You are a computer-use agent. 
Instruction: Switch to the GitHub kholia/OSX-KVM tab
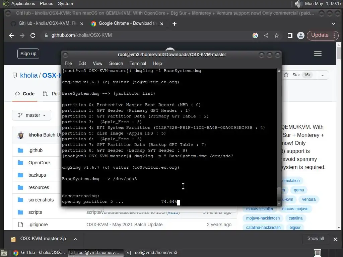point(47,23)
